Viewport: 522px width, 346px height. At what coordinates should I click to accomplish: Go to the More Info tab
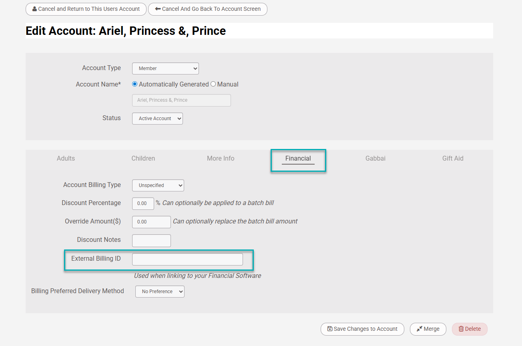(x=221, y=158)
